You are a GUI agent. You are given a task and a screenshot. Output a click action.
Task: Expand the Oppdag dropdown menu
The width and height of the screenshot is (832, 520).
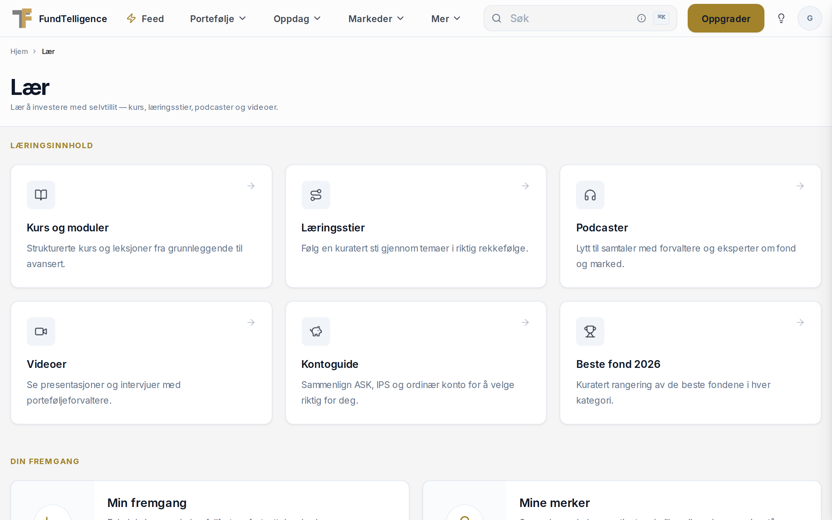297,19
